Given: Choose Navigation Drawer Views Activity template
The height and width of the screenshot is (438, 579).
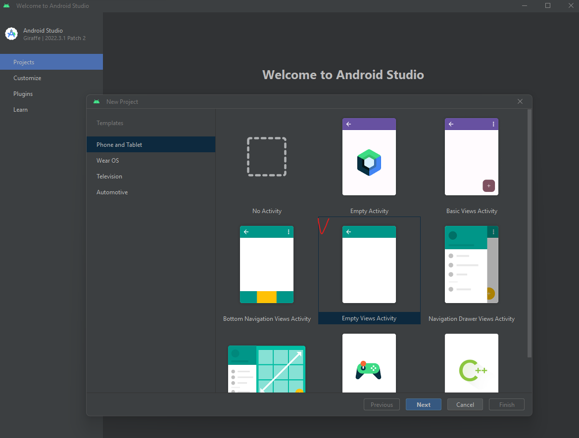Looking at the screenshot, I should tap(472, 264).
